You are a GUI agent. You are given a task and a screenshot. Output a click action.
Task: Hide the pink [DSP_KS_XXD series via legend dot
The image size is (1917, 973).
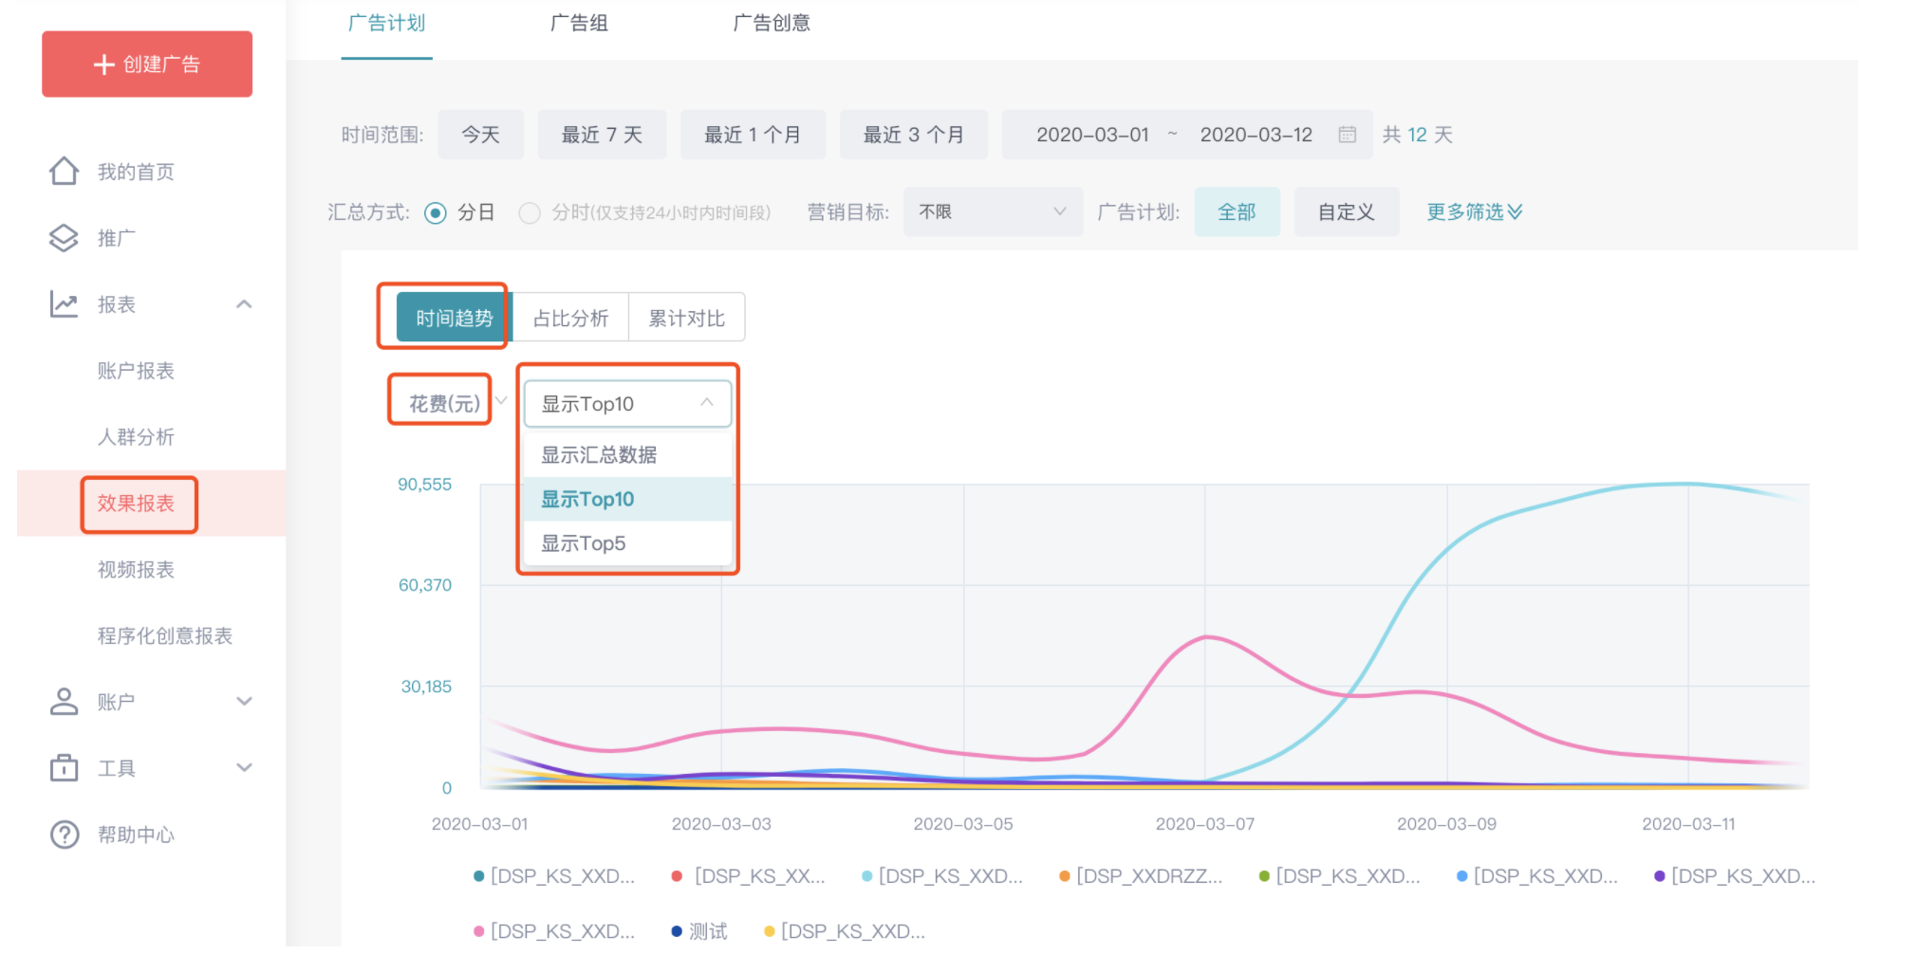[479, 931]
